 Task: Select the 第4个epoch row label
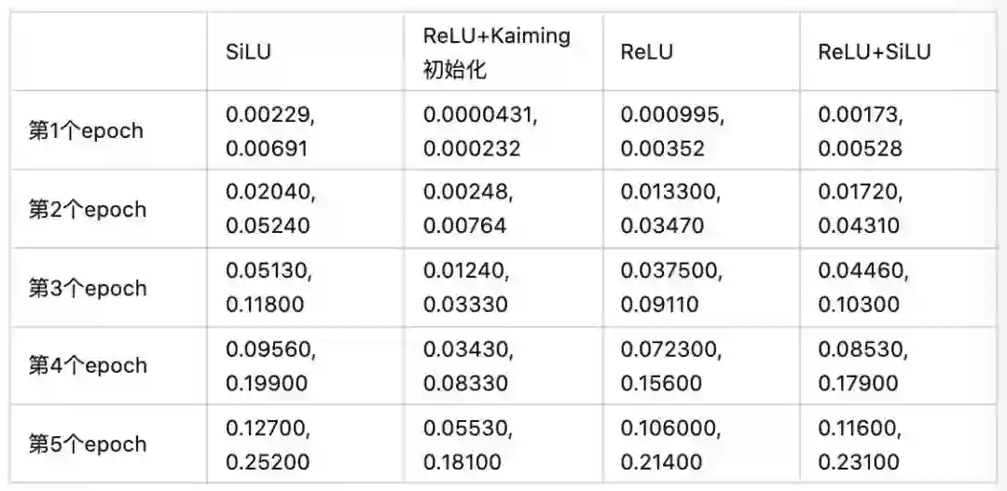click(x=87, y=365)
